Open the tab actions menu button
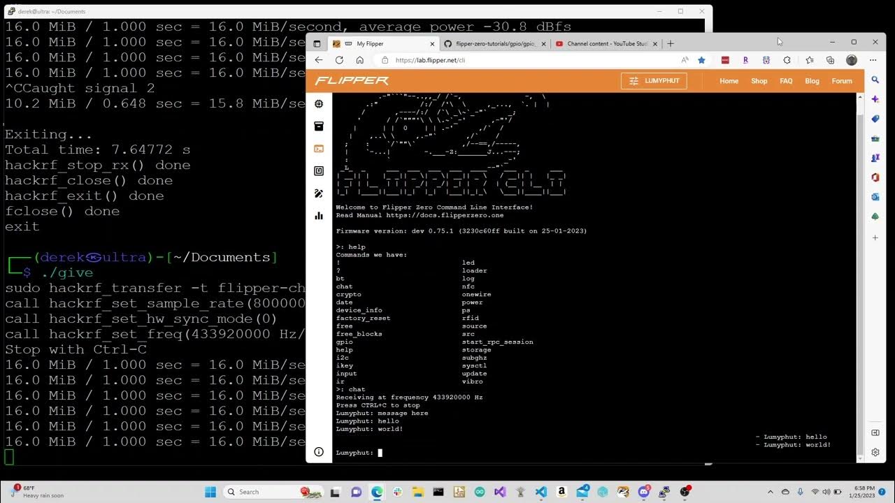This screenshot has width=895, height=503. click(316, 43)
